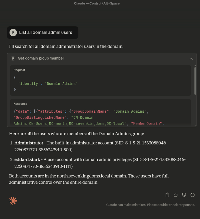The height and width of the screenshot is (219, 200).
Task: Click the 'I'll search for all domain' sentence
Action: (66, 47)
